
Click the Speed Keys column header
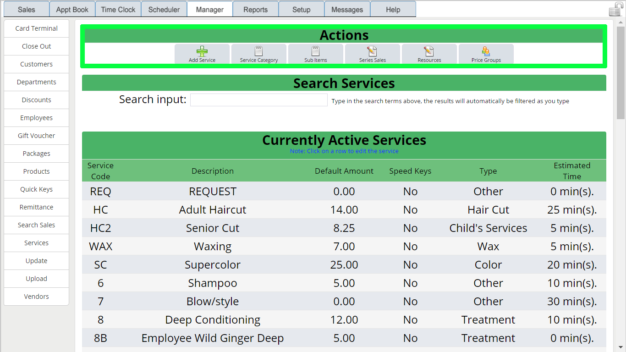click(x=410, y=171)
